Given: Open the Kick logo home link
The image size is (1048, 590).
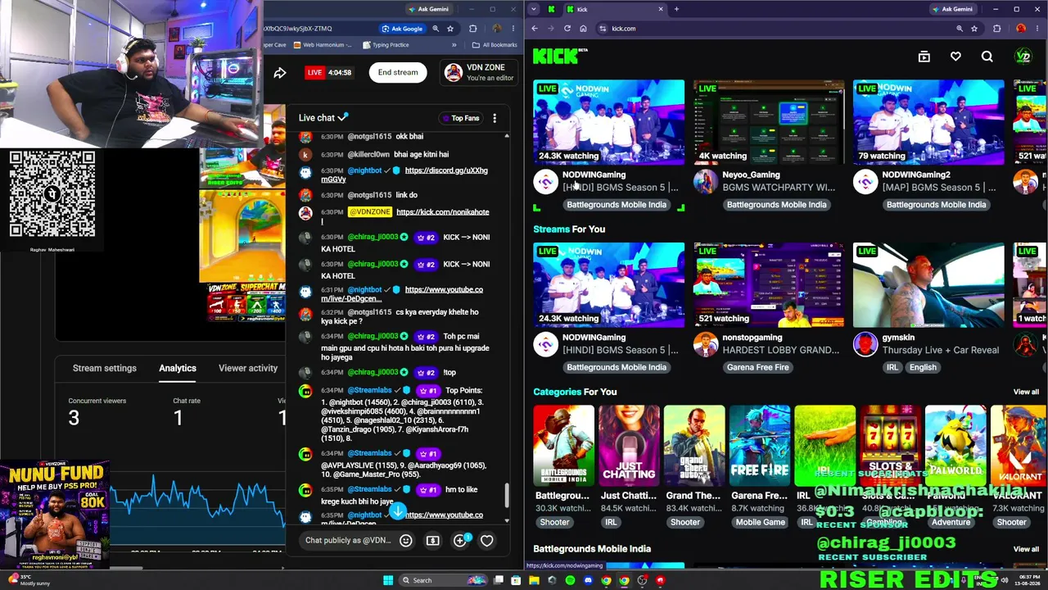Looking at the screenshot, I should (x=560, y=56).
